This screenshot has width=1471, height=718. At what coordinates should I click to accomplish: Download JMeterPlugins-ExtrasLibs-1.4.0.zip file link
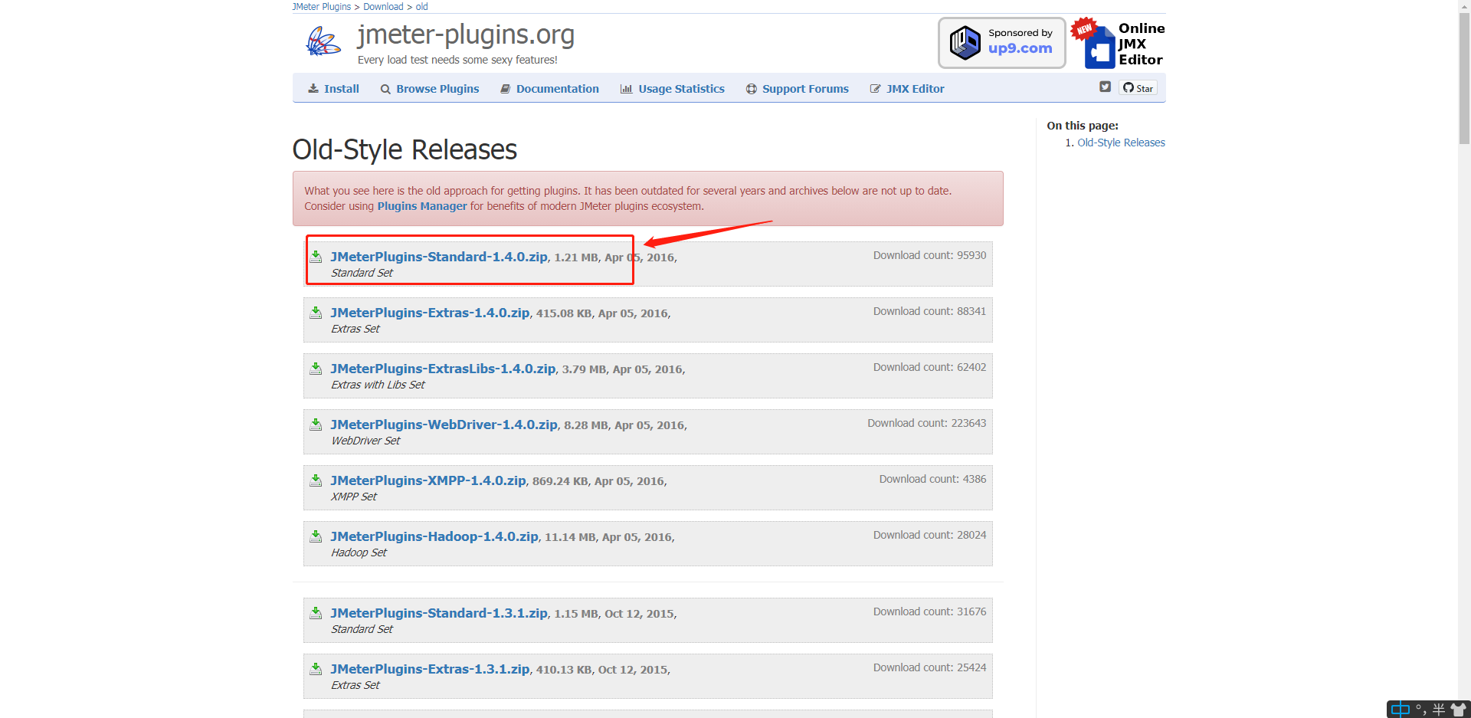(x=443, y=369)
